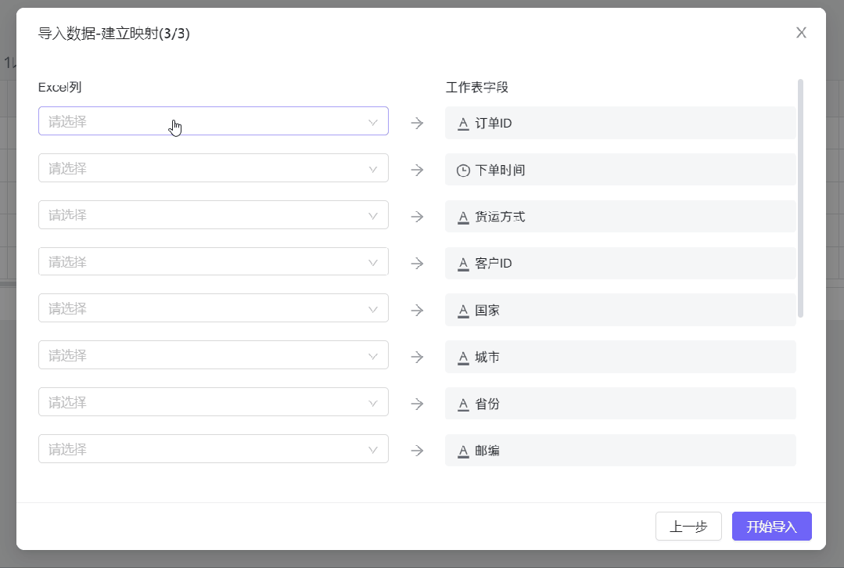
Task: Click the text-type icon beside 国家
Action: 463,311
